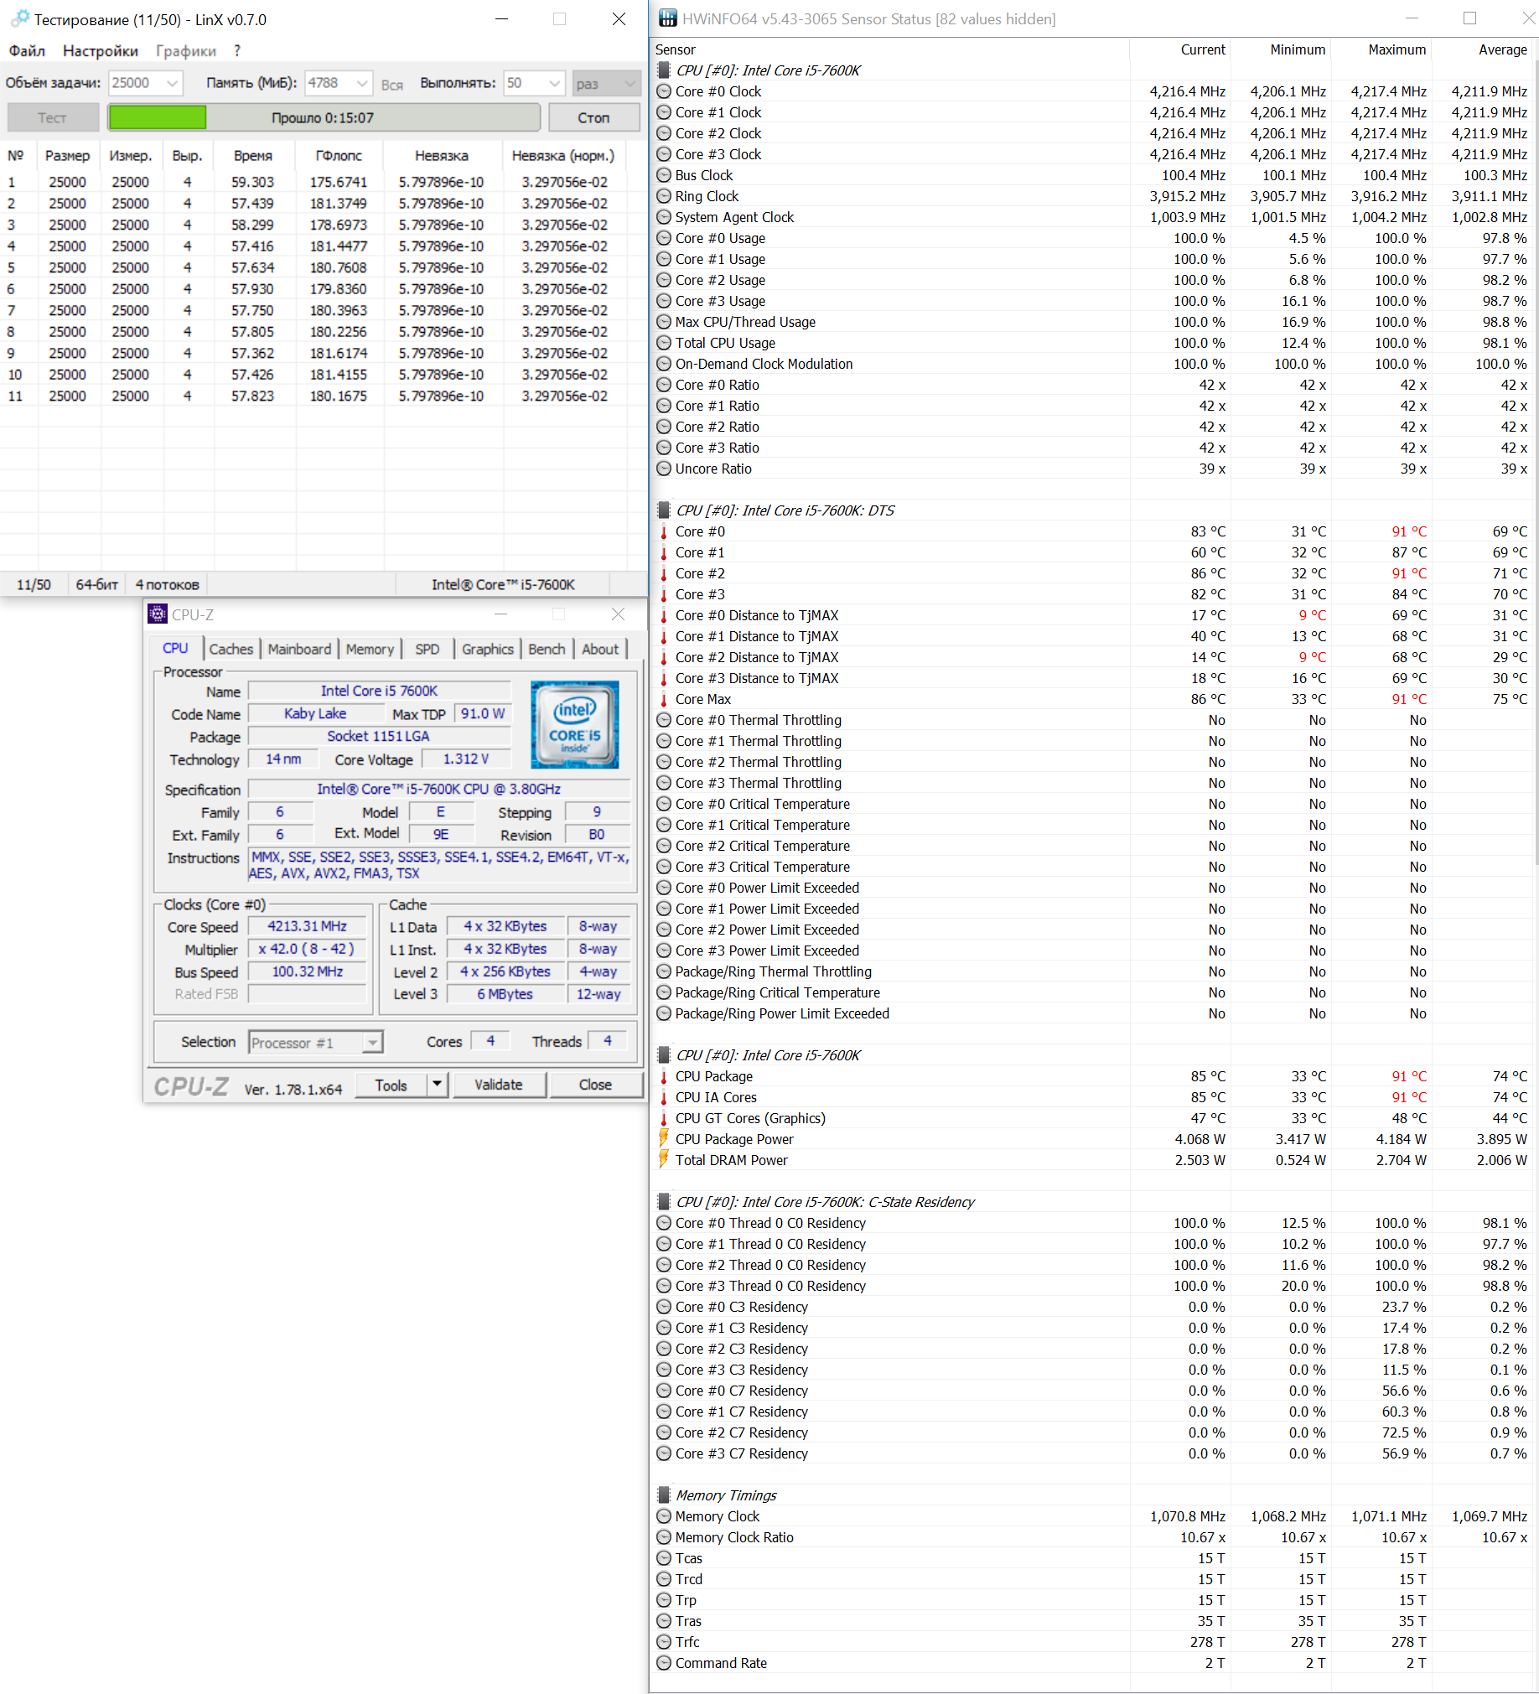The width and height of the screenshot is (1539, 1694).
Task: Click the thermometer icon beside CPU Package
Action: (x=664, y=1076)
